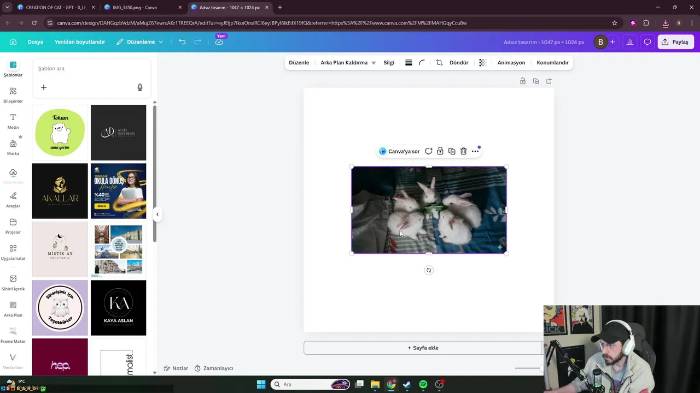Add comment from floating image toolbar

[429, 151]
